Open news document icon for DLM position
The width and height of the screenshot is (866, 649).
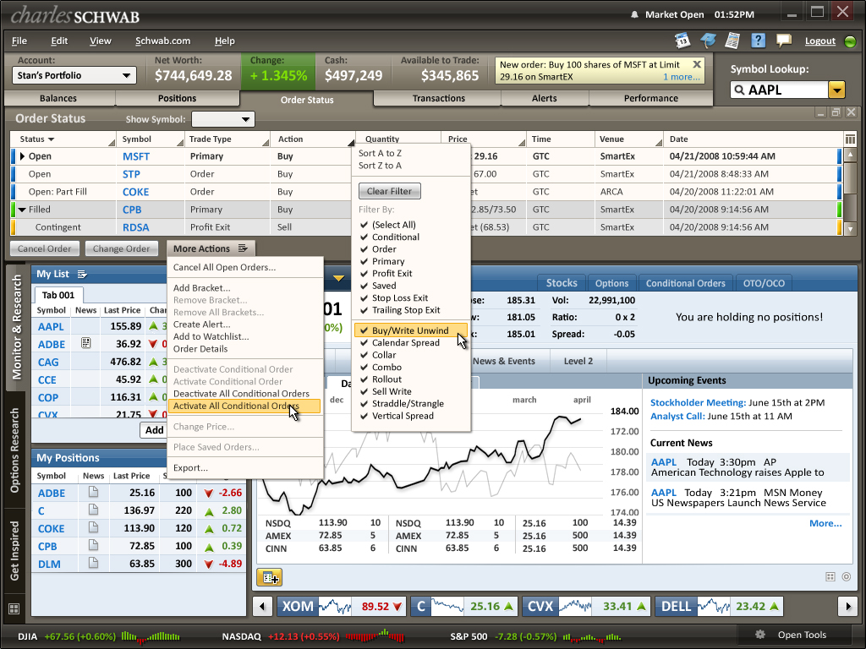[93, 563]
